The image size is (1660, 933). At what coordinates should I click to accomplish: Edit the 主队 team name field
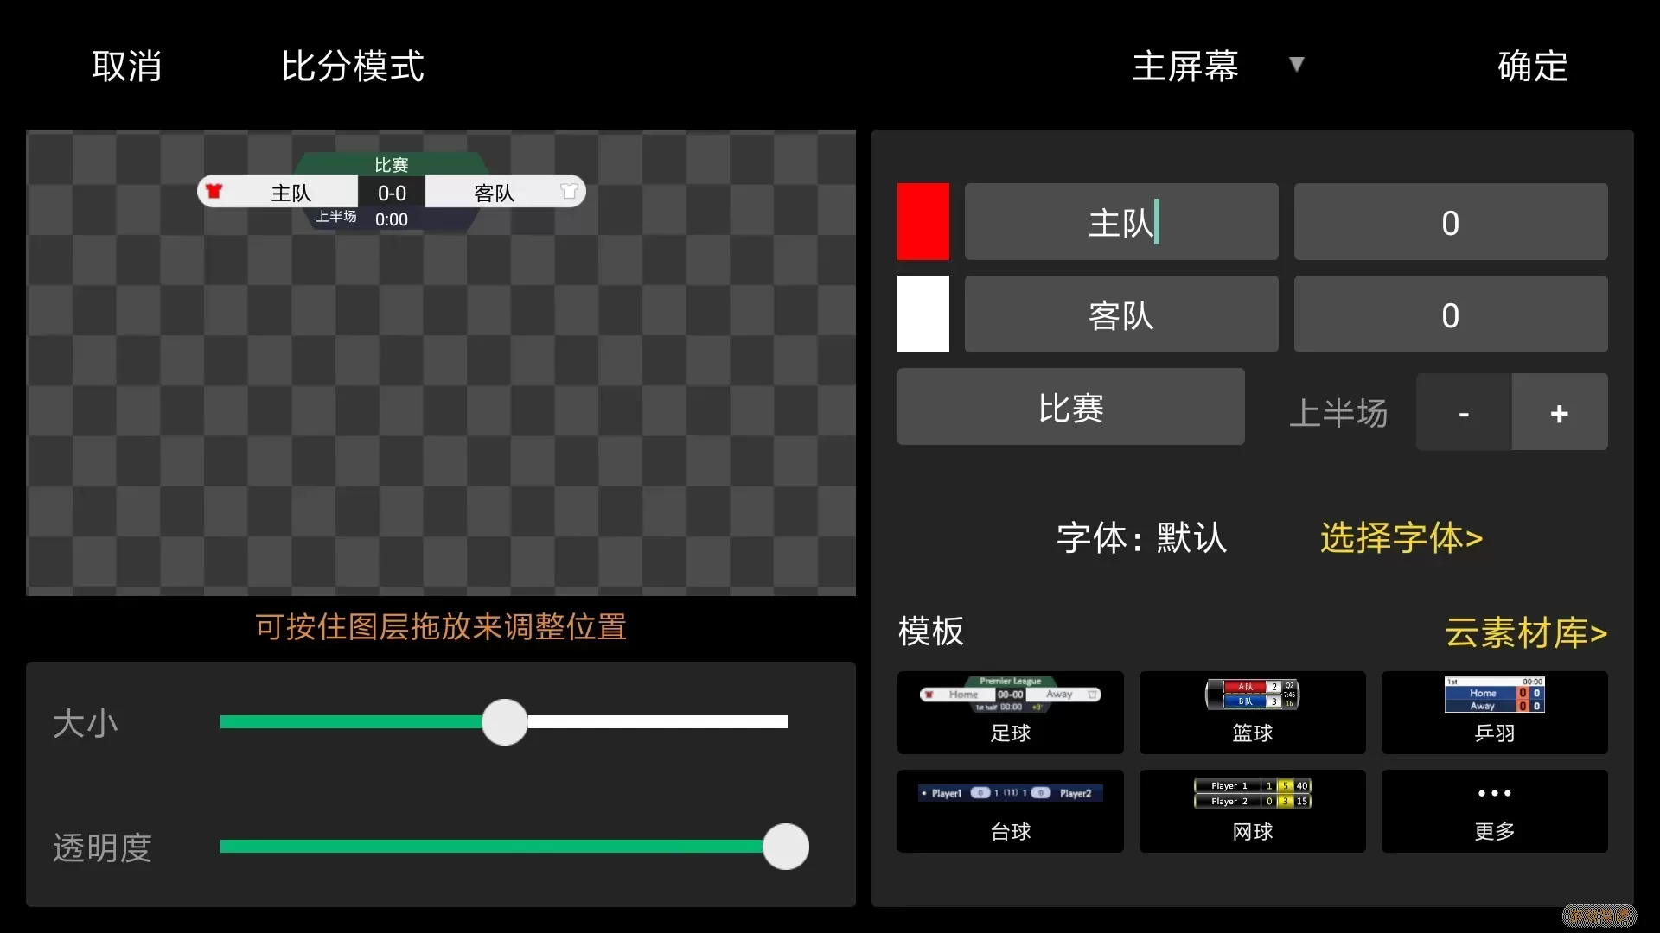point(1121,221)
